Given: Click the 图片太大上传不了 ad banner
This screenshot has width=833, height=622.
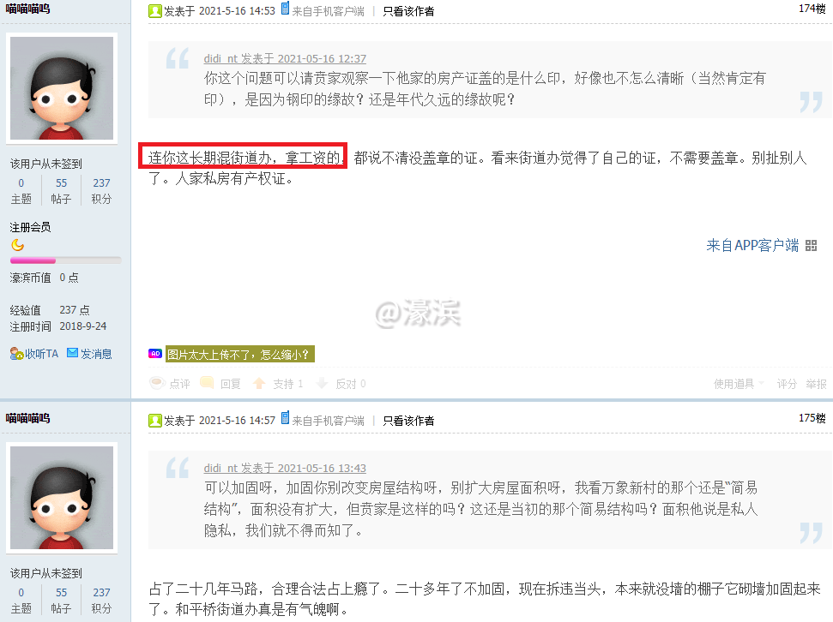Looking at the screenshot, I should (x=240, y=354).
